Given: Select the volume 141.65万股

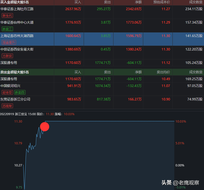Looking at the screenshot, I should 194,36.
